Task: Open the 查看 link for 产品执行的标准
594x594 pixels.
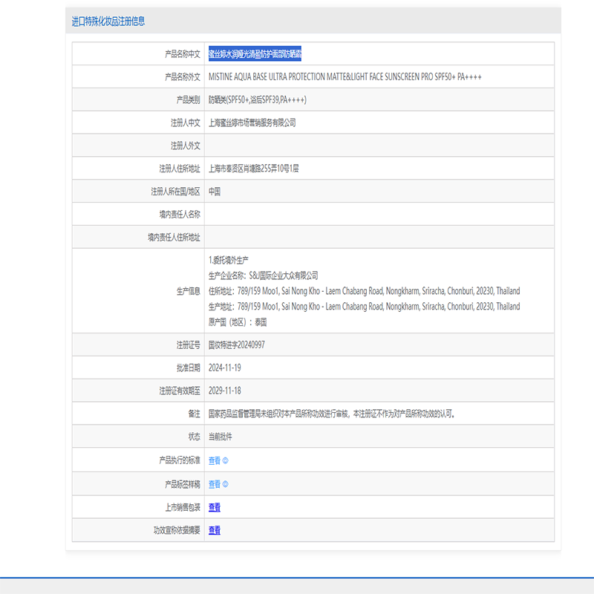Action: click(x=214, y=460)
